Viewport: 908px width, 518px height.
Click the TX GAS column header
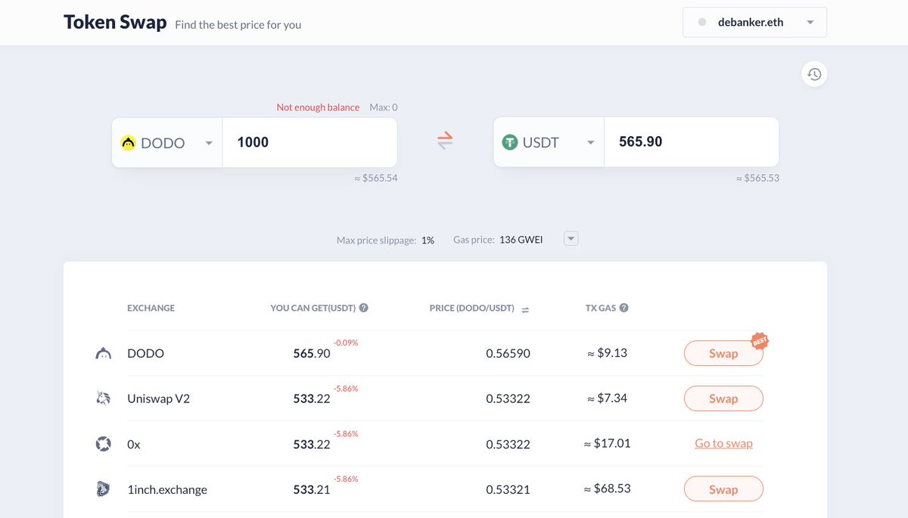601,308
